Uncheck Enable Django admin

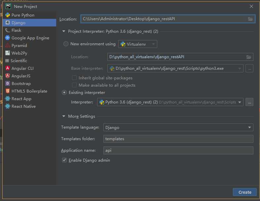(x=64, y=160)
